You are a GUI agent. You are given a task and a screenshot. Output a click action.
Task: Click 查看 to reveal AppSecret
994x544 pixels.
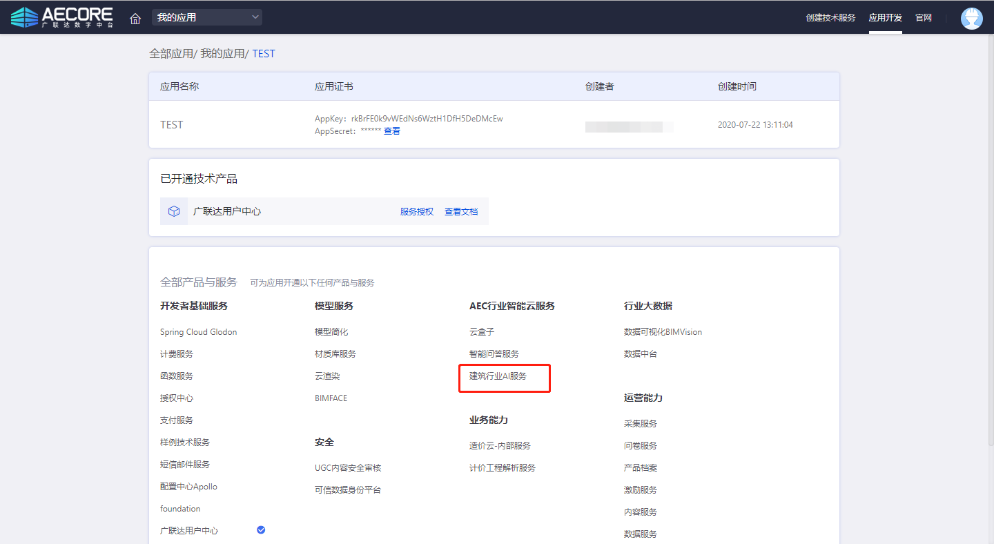(x=391, y=131)
